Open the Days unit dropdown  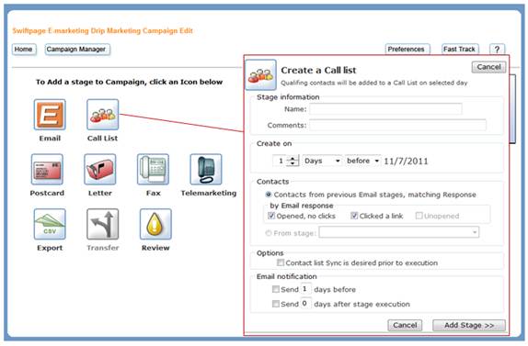(x=323, y=161)
